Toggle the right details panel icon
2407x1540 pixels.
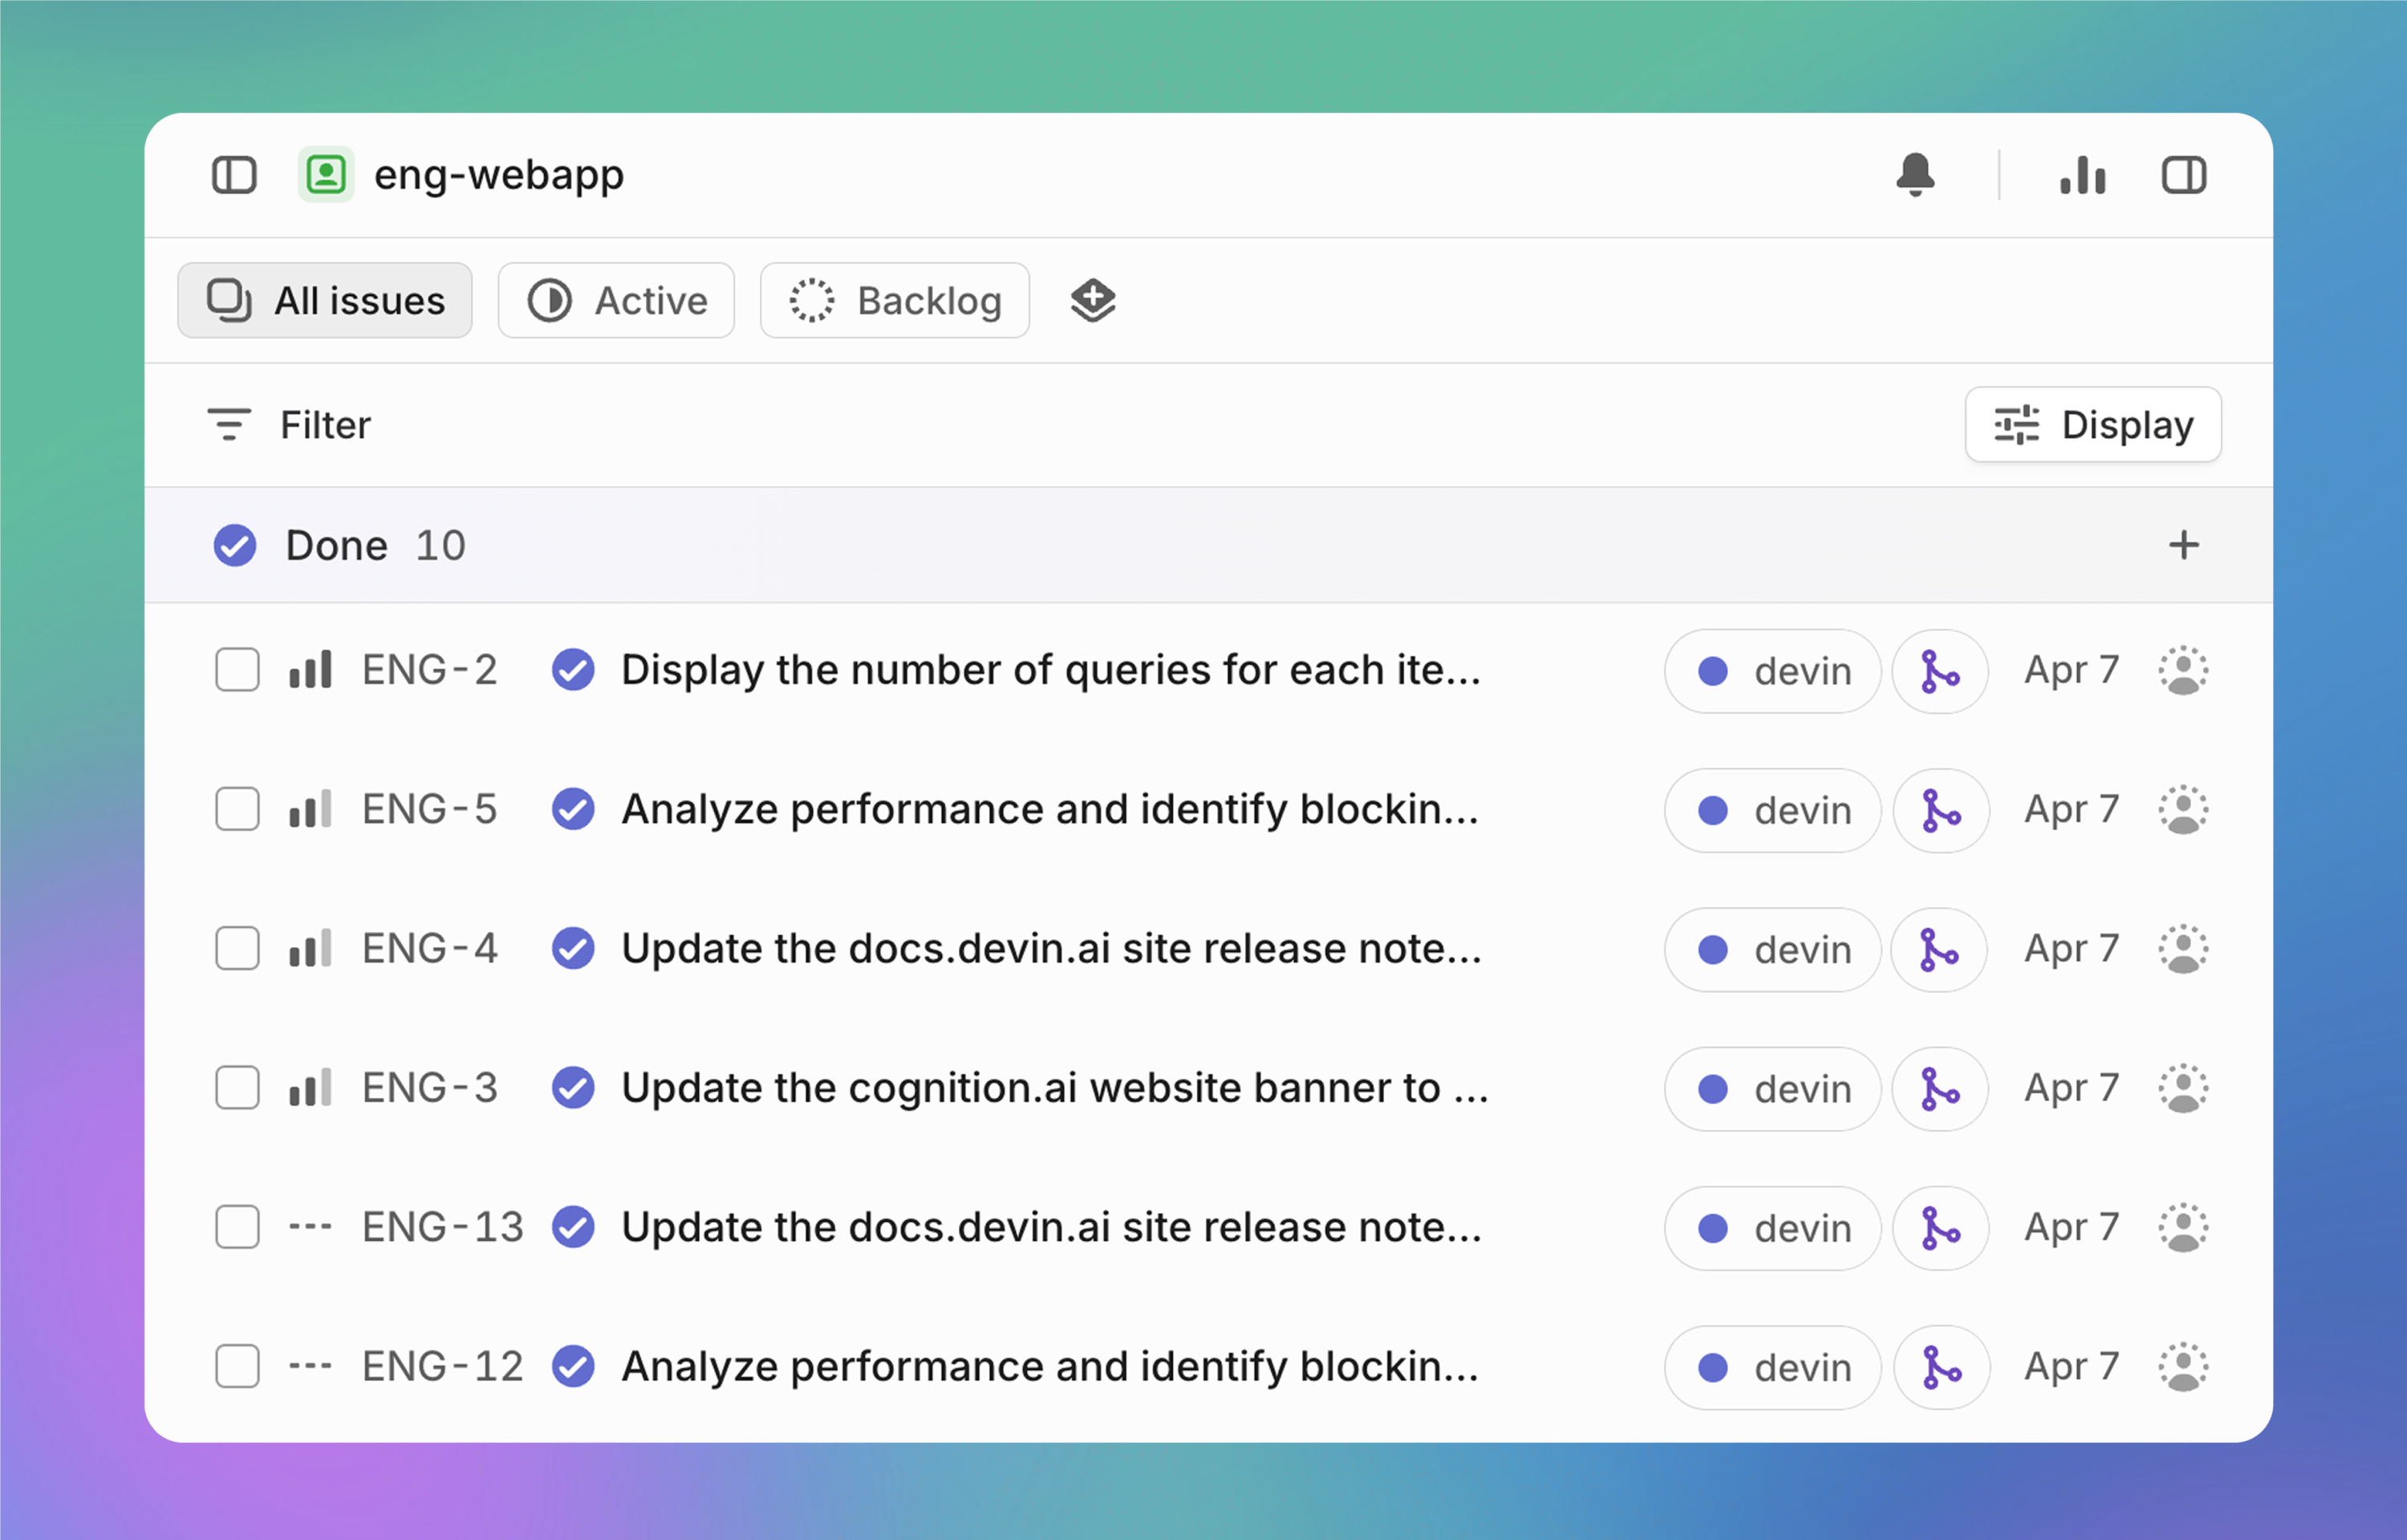pyautogui.click(x=2183, y=175)
